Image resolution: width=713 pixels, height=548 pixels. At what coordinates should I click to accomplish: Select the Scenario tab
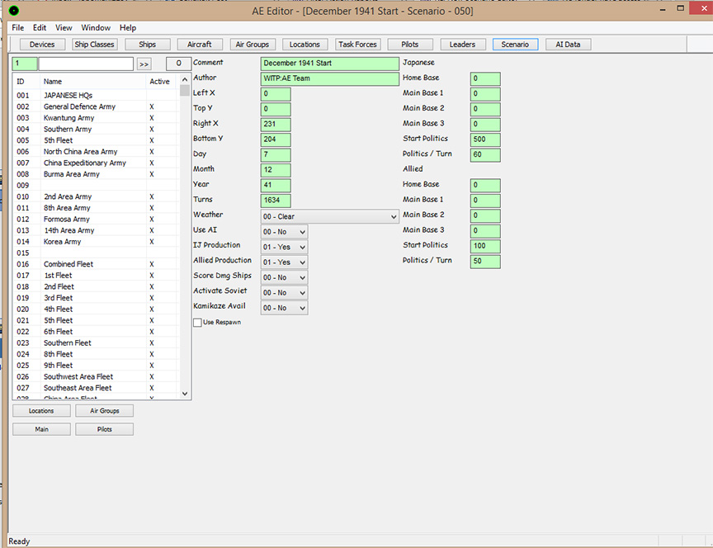point(515,44)
